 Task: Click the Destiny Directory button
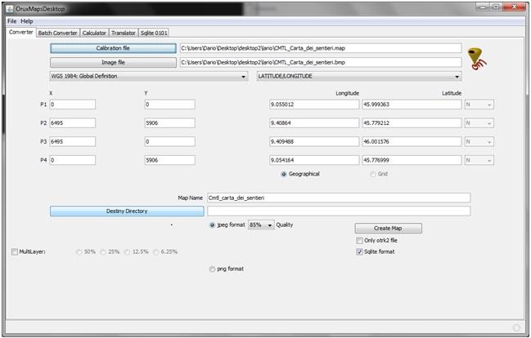(127, 211)
